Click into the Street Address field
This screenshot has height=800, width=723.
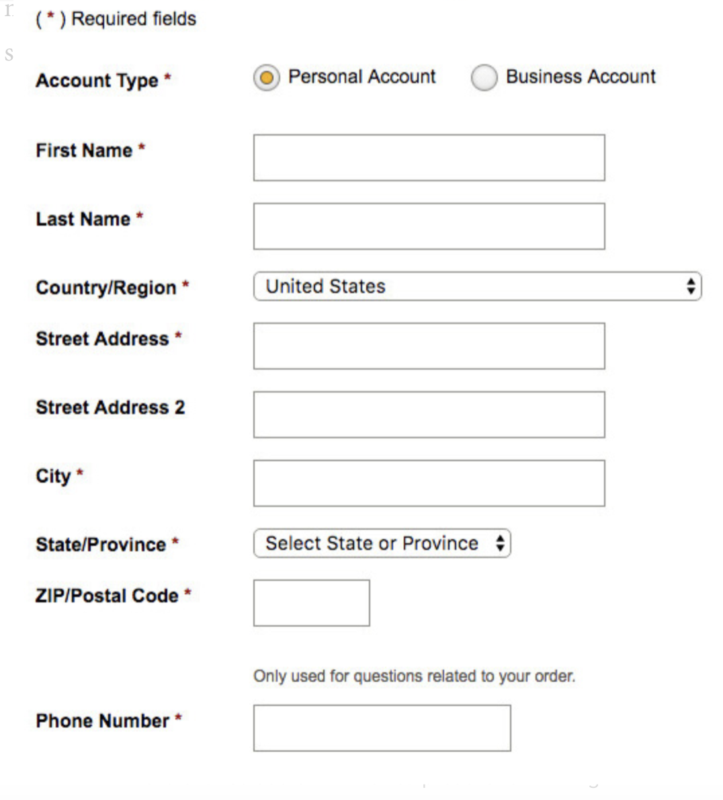point(428,346)
